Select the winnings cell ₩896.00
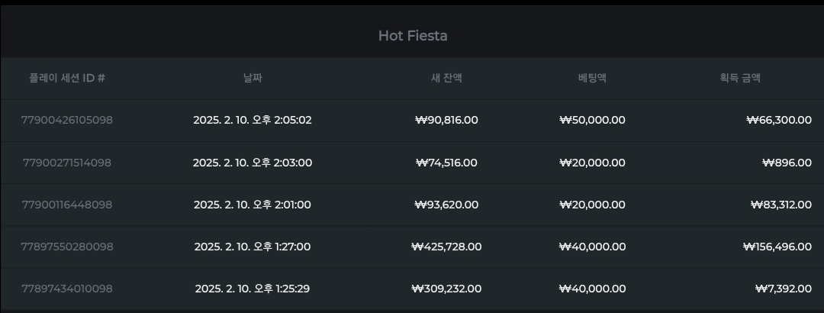Screen dimensions: 824x313 787,163
